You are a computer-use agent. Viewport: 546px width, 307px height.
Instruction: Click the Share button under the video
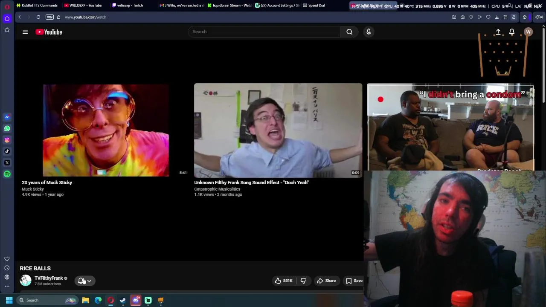pos(326,281)
